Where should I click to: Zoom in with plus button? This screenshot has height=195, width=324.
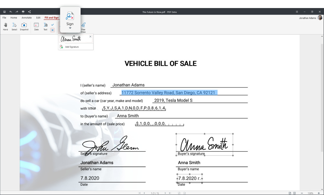pos(319,193)
